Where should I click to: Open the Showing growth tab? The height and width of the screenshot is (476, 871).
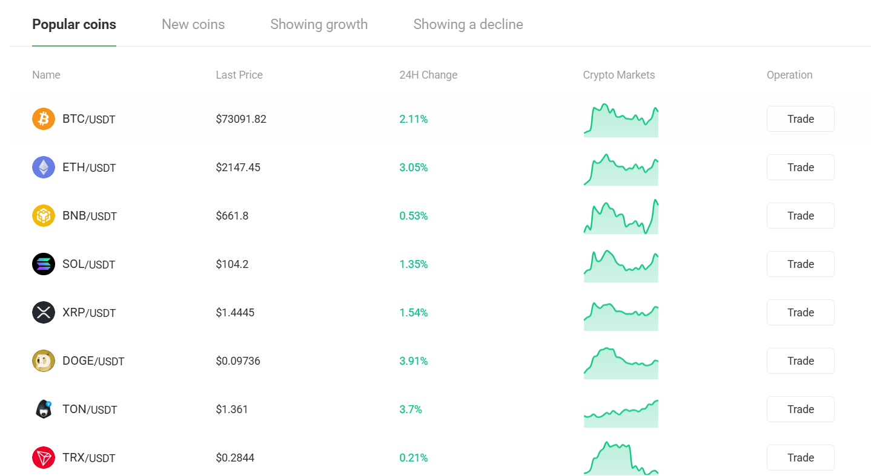pos(319,24)
